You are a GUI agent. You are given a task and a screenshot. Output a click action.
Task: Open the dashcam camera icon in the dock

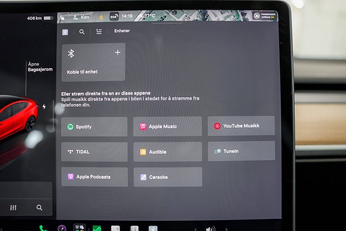(x=62, y=228)
